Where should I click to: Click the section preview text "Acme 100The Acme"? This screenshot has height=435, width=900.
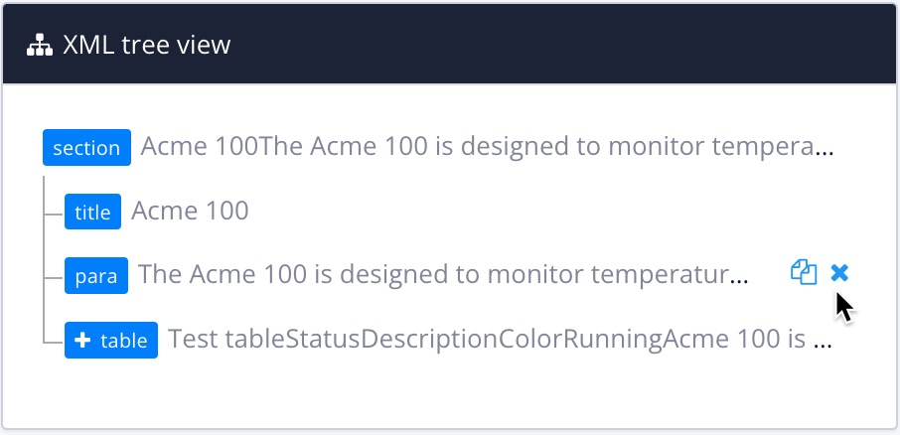[238, 147]
